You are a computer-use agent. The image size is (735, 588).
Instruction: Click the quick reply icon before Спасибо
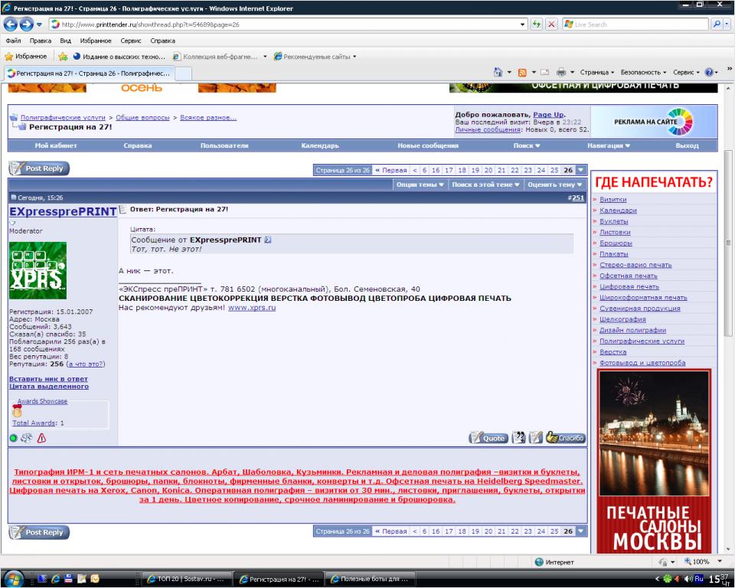[x=536, y=438]
